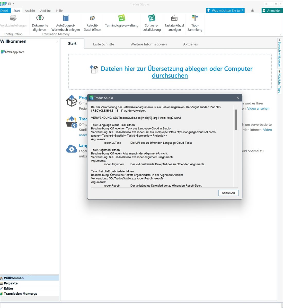This screenshot has width=283, height=308.
Task: Collapse the ribbon with the chevron
Action: click(280, 35)
